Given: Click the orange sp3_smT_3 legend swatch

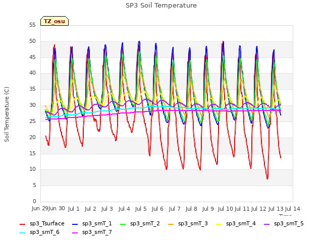Looking at the screenshot, I should click(171, 224).
